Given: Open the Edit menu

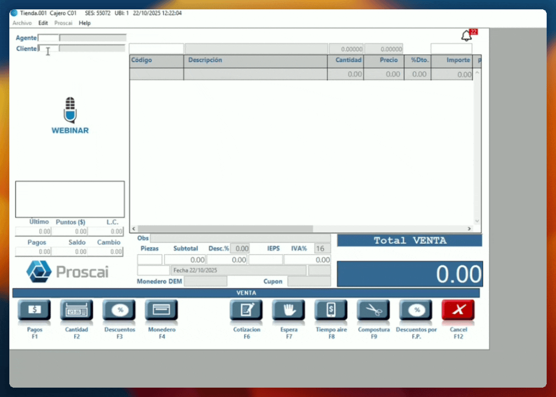Looking at the screenshot, I should (43, 23).
